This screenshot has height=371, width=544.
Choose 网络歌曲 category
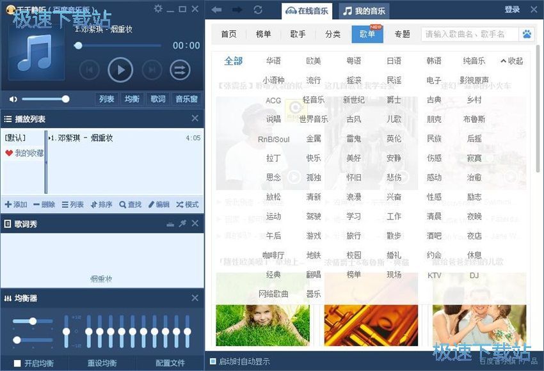pyautogui.click(x=273, y=294)
